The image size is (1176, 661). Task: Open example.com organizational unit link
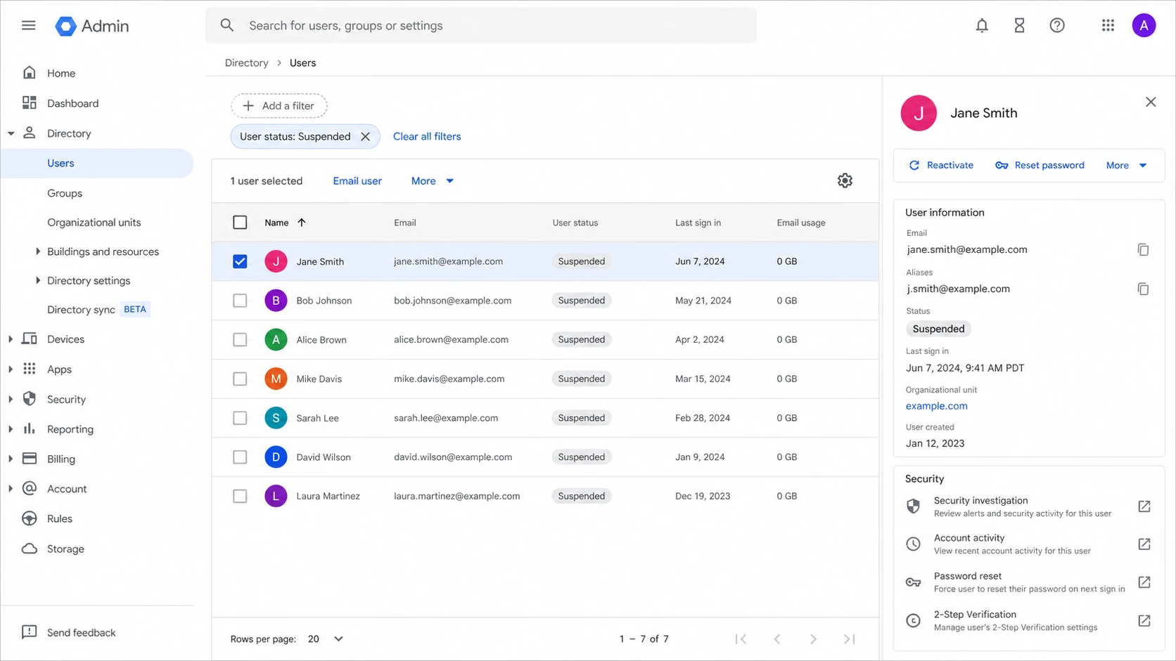point(936,406)
